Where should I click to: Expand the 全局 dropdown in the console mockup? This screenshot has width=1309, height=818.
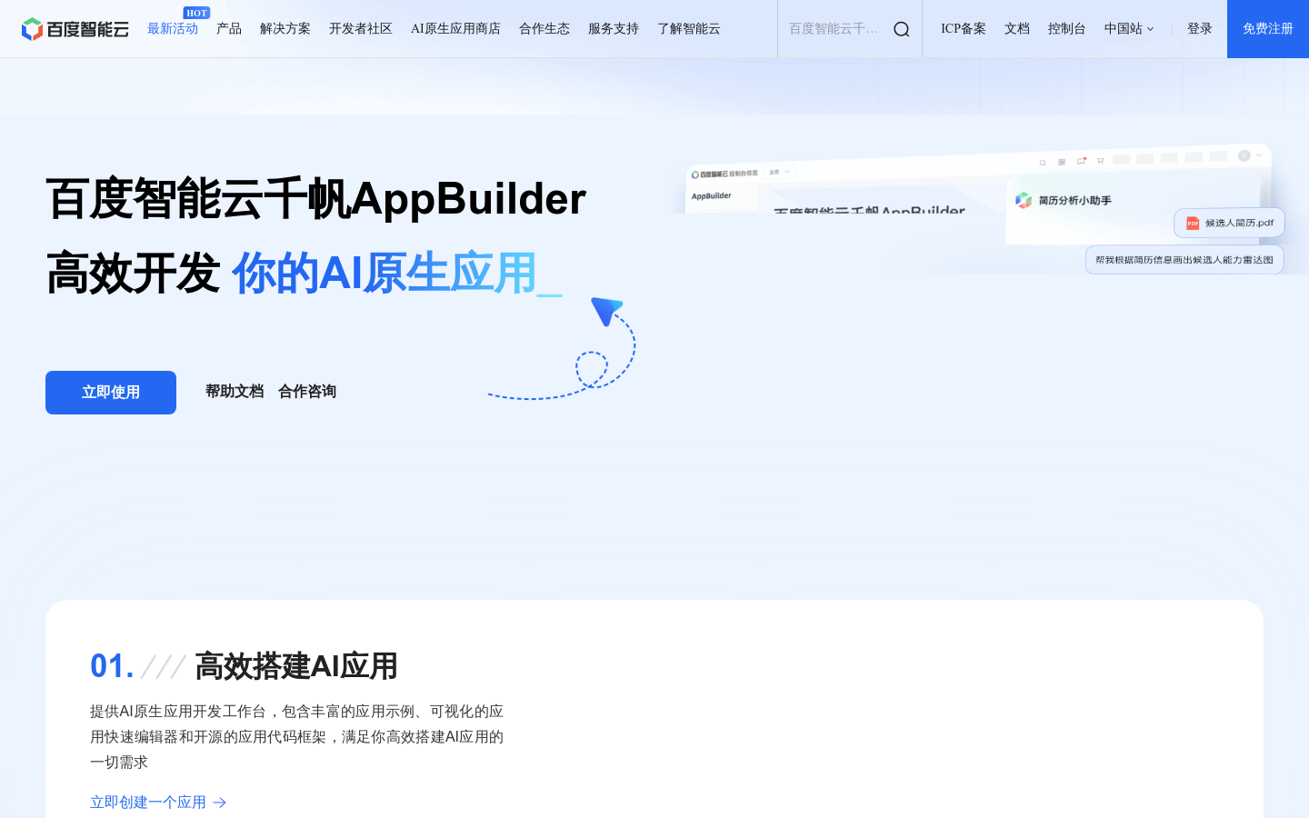coord(779,173)
